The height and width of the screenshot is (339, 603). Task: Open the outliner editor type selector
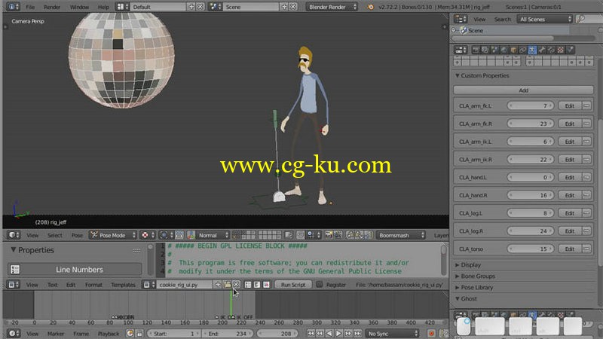click(x=461, y=19)
